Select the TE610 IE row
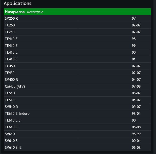The image size is (156, 154). [x=77, y=127]
